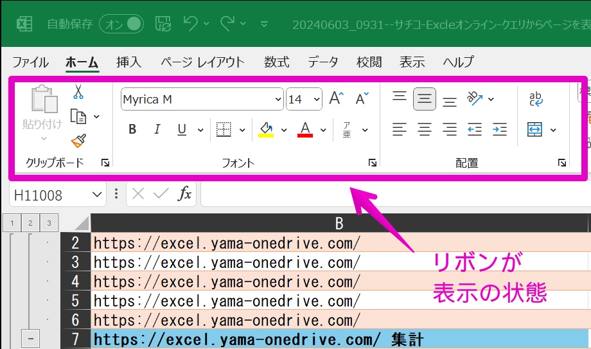Click the phonetic guide (ア亜) icon
This screenshot has width=591, height=349.
(347, 129)
